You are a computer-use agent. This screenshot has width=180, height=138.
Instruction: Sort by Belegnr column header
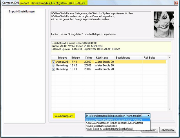pos(76,58)
